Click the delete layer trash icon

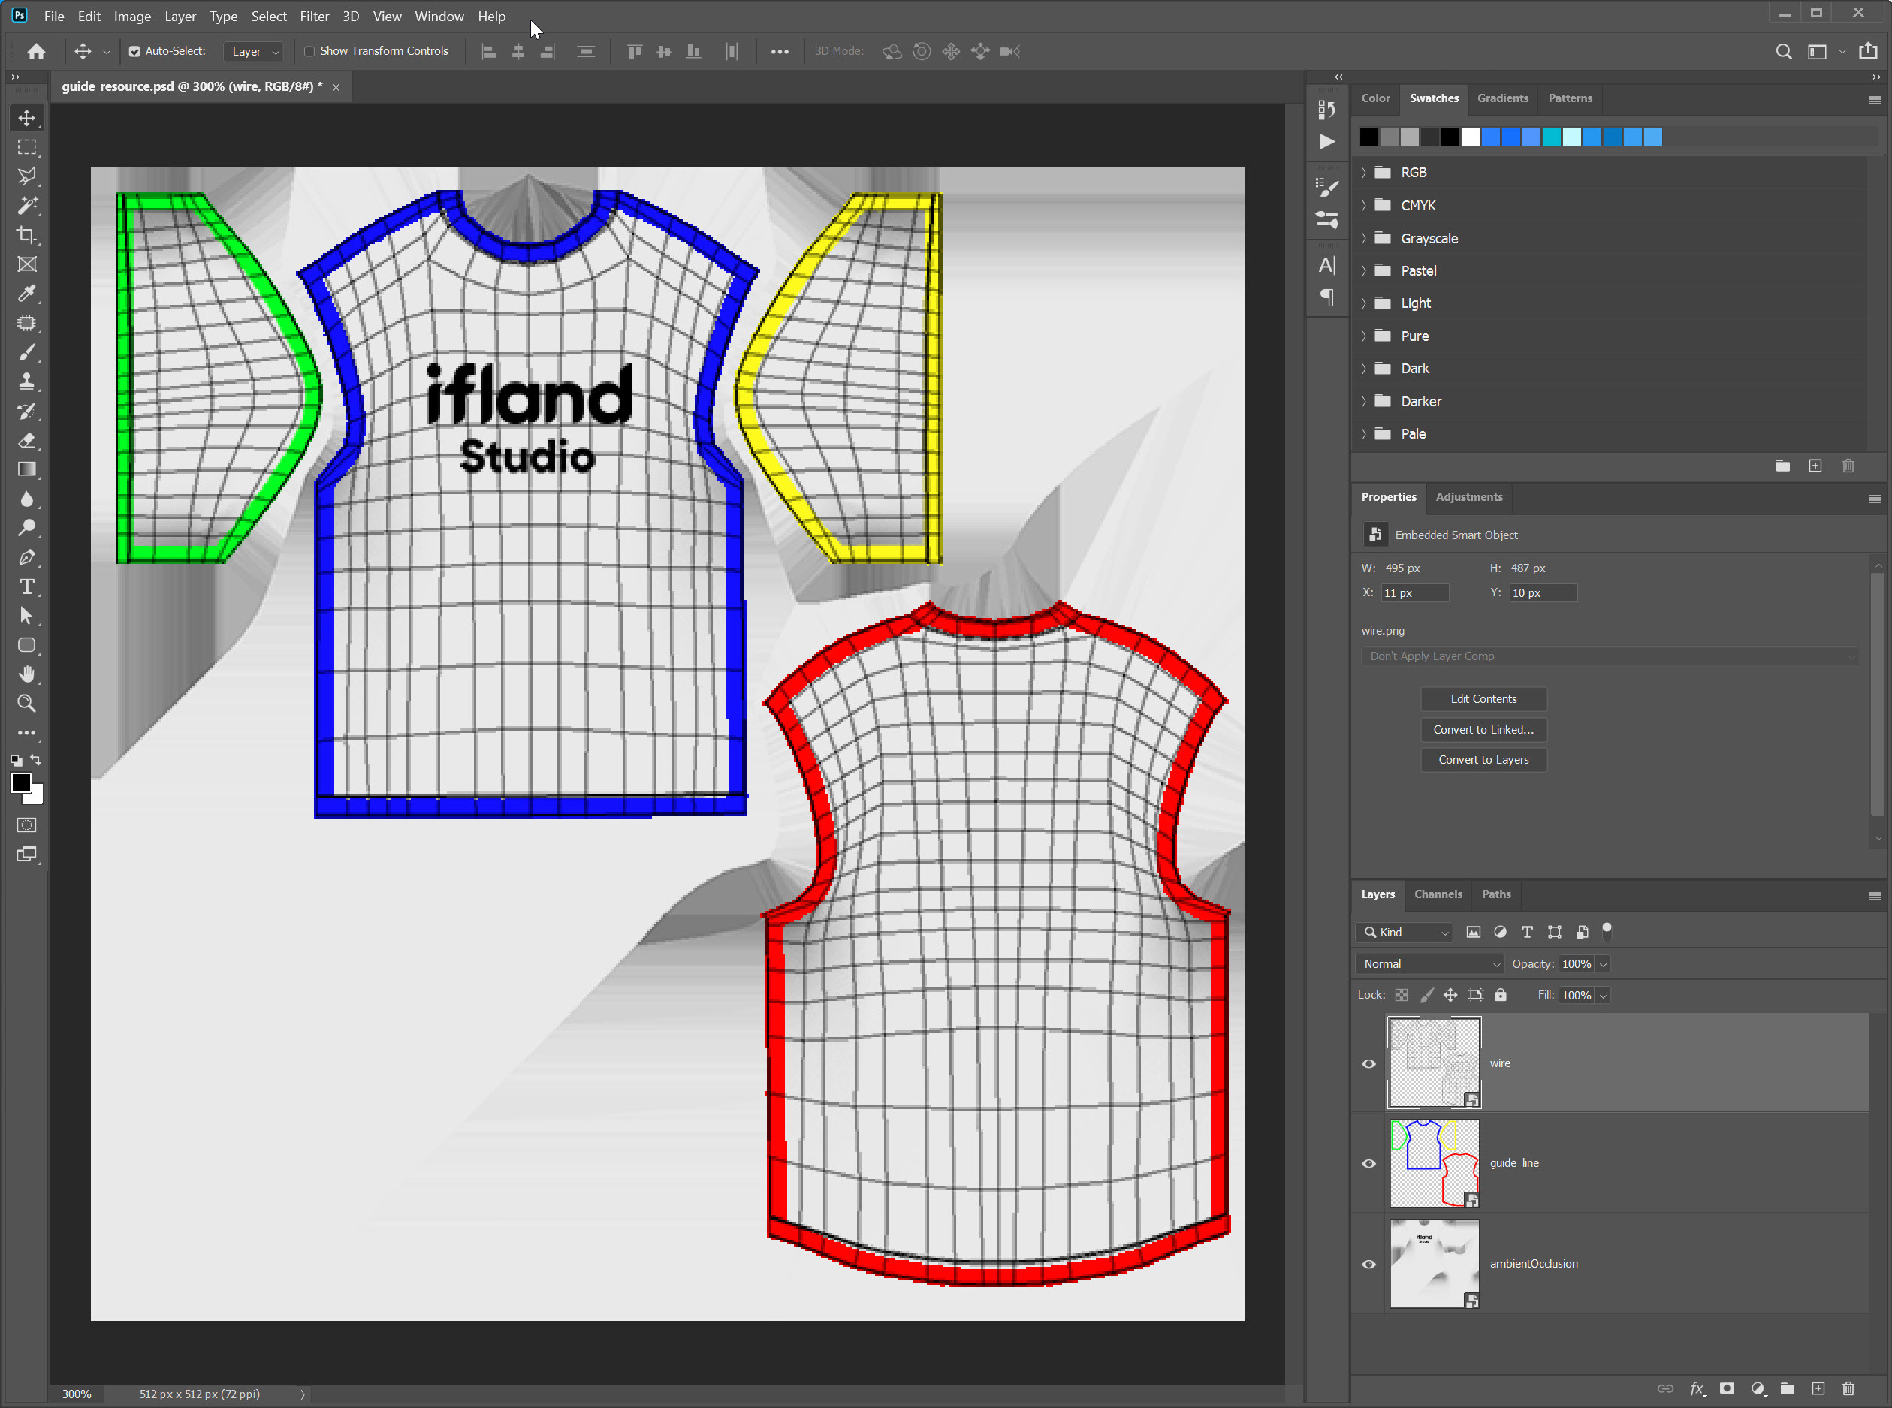[x=1848, y=1388]
